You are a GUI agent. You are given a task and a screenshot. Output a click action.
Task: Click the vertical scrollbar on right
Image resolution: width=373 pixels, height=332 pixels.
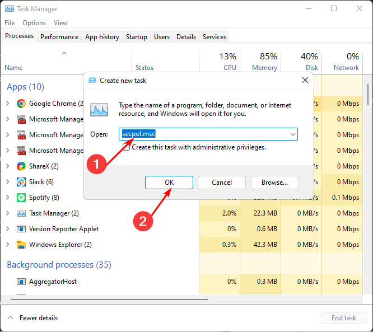click(368, 95)
